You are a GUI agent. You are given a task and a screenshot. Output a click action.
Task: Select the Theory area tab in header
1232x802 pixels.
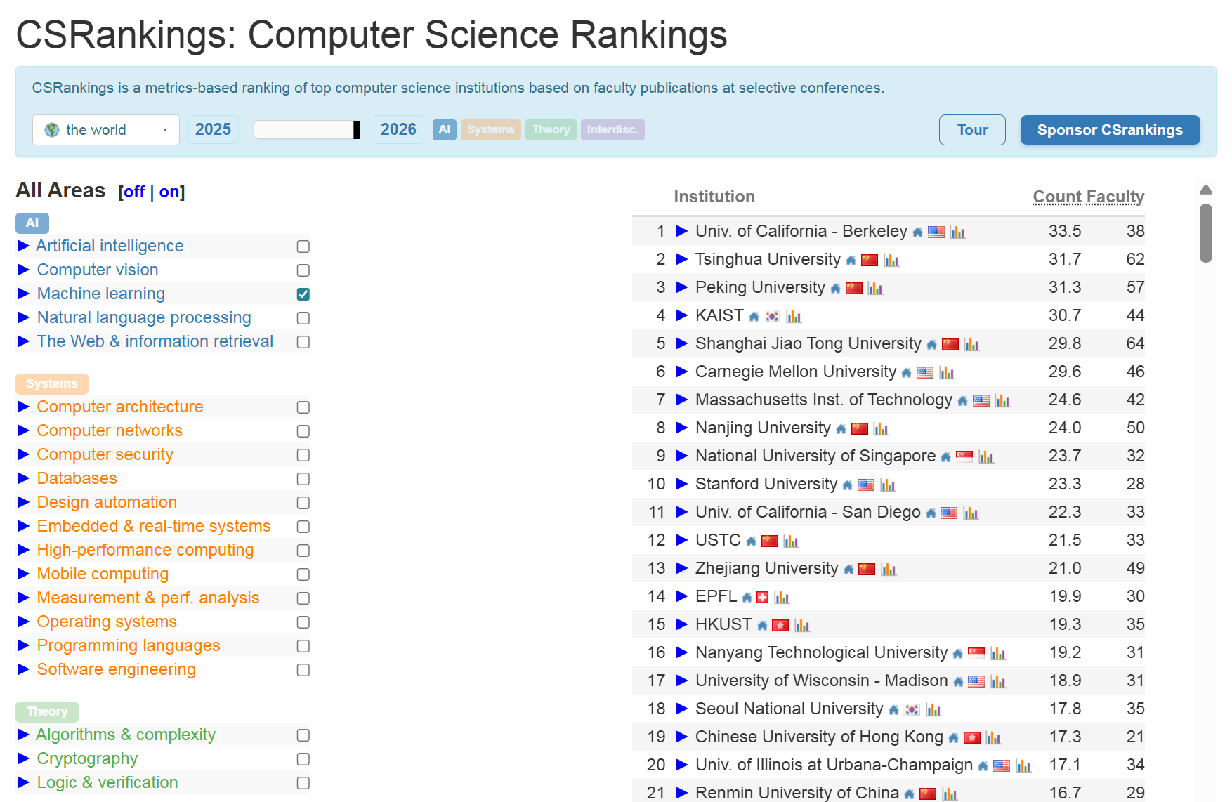point(551,130)
